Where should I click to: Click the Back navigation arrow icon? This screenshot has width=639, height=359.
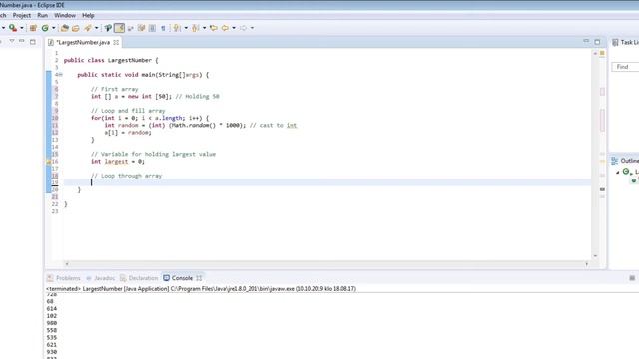click(225, 28)
